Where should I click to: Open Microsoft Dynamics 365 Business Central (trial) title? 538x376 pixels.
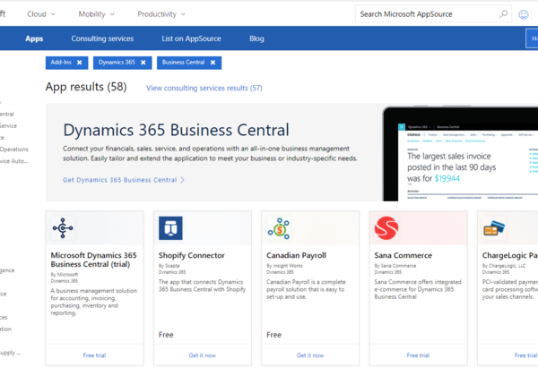[93, 260]
